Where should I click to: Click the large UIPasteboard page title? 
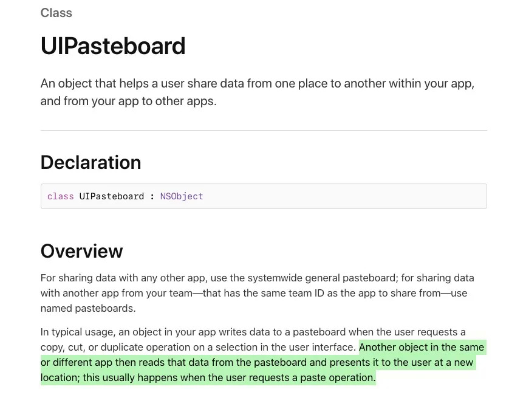click(x=113, y=46)
